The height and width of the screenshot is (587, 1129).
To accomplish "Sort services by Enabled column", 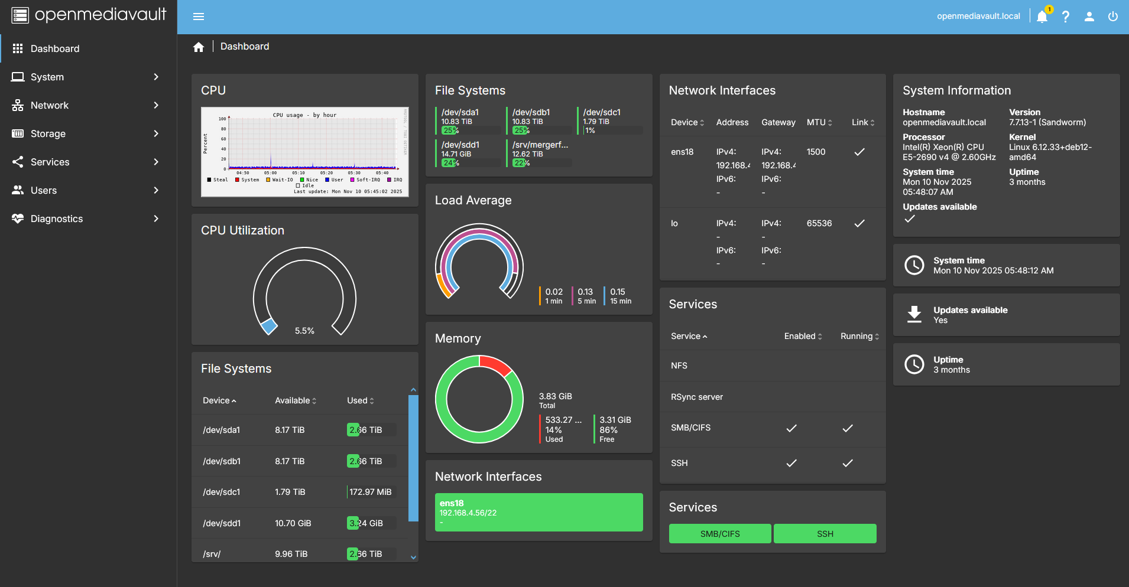I will pos(803,336).
